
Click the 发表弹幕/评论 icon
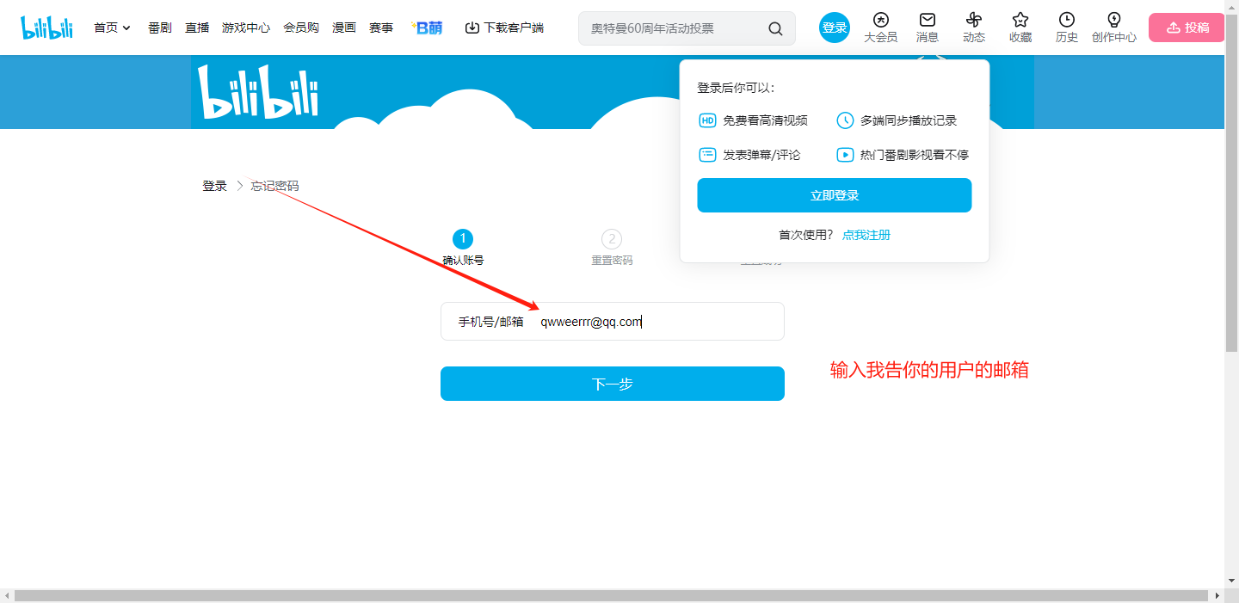(707, 155)
